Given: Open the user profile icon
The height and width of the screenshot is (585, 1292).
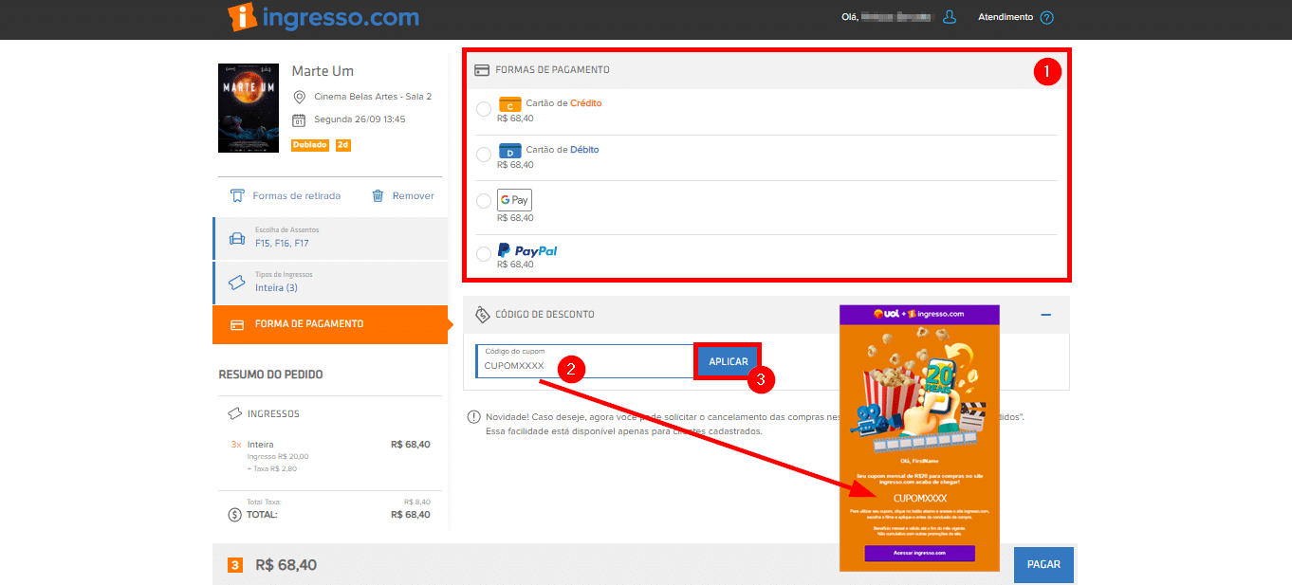Looking at the screenshot, I should pos(950,17).
